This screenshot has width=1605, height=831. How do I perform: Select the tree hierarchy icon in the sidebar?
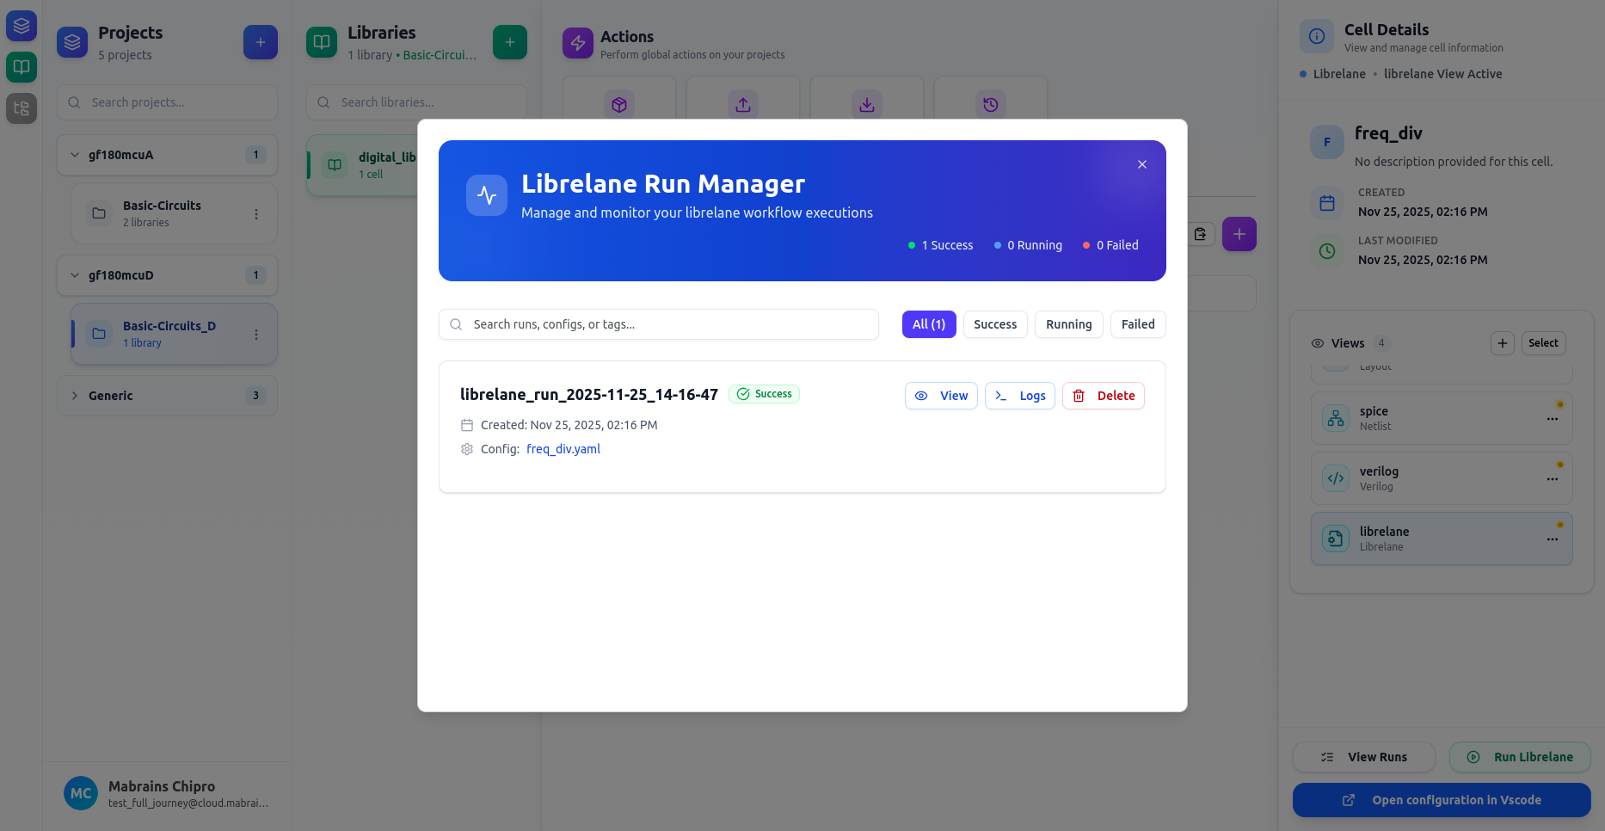click(x=21, y=108)
